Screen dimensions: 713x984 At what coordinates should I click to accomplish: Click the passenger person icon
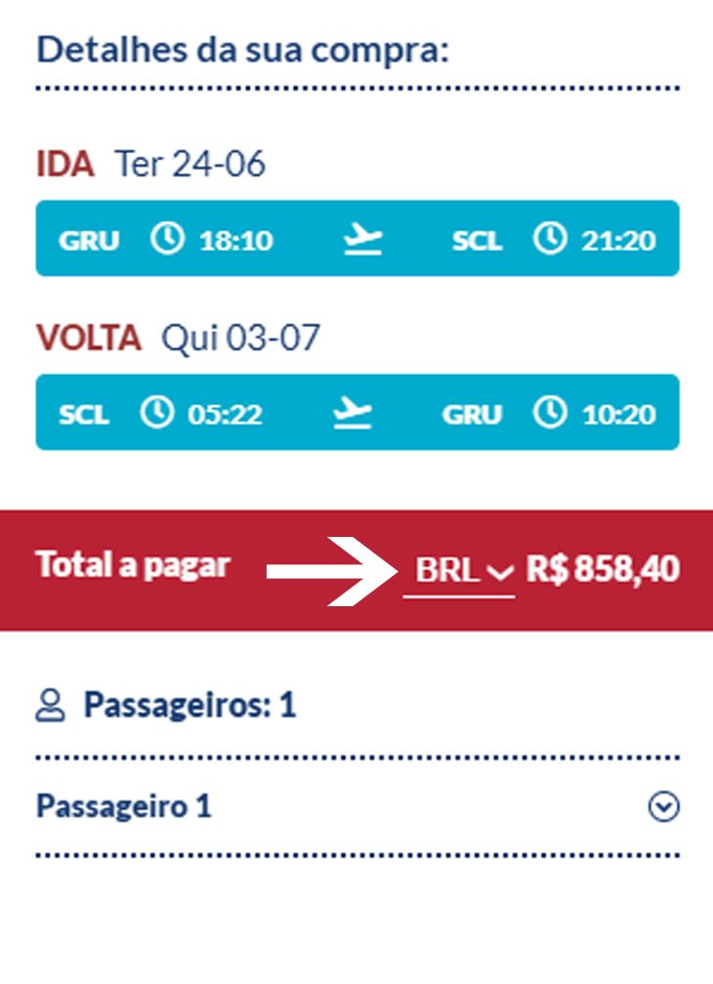tap(50, 705)
